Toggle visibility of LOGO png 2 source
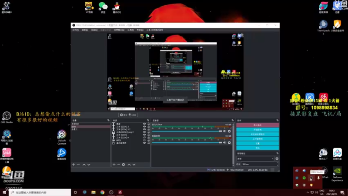Screen dimensions: 348x196 pos(144,132)
